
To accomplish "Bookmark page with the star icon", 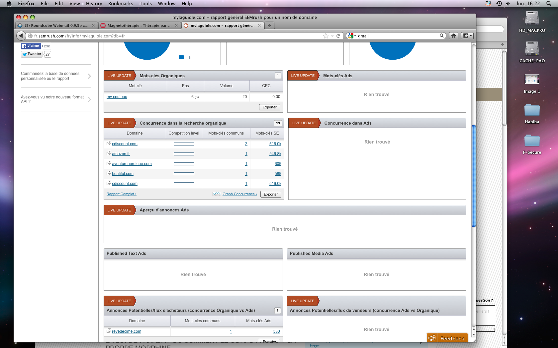I will [x=326, y=36].
